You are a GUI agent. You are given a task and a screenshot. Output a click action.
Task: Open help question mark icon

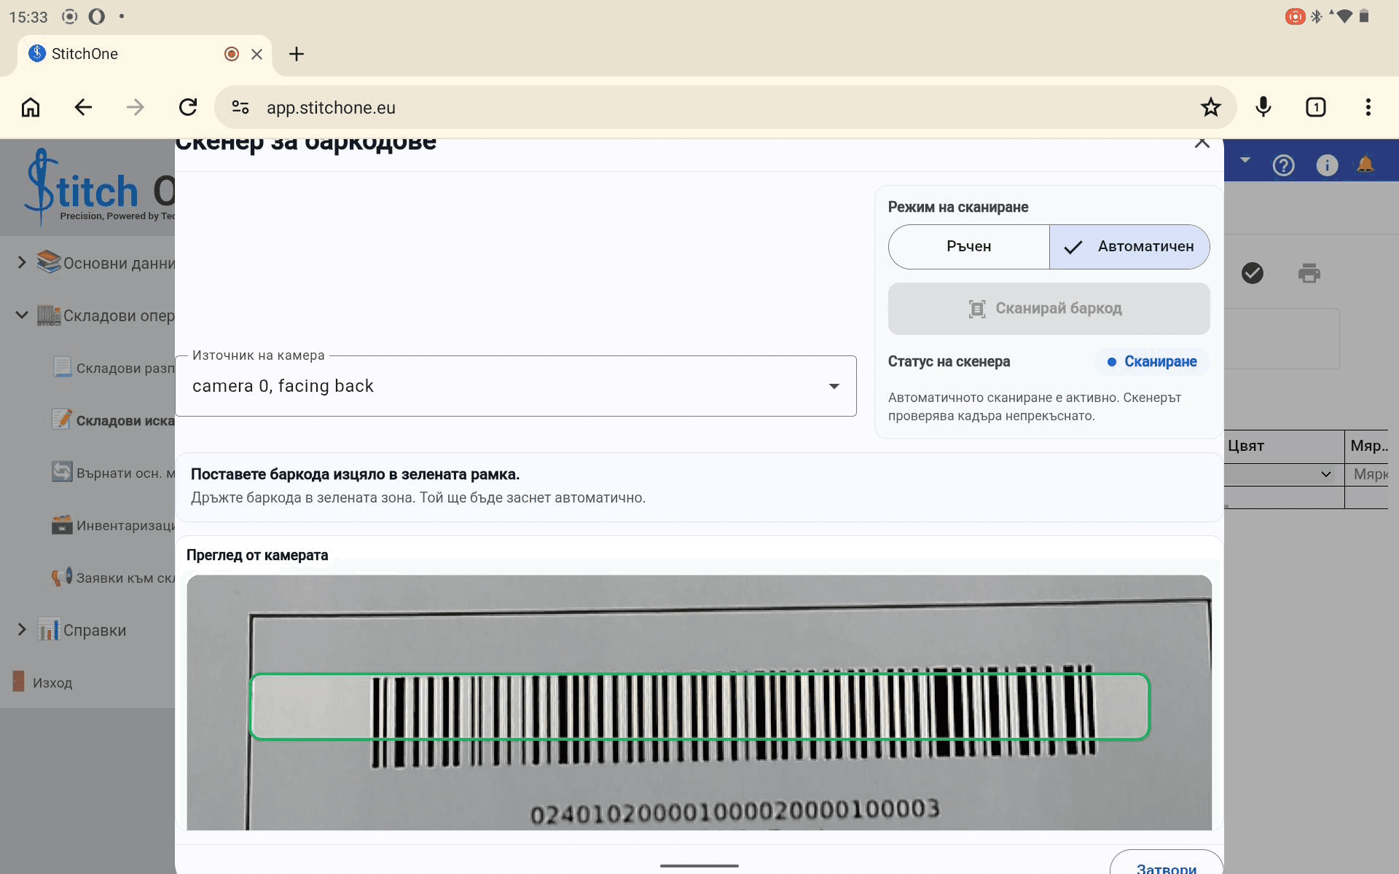(1283, 166)
